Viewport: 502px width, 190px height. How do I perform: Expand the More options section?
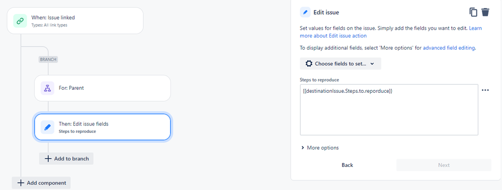(320, 148)
